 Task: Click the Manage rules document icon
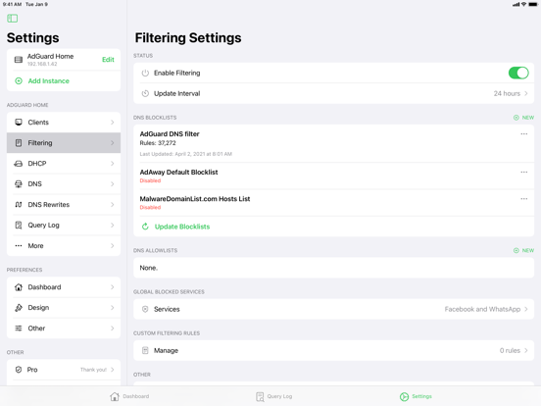(x=145, y=350)
